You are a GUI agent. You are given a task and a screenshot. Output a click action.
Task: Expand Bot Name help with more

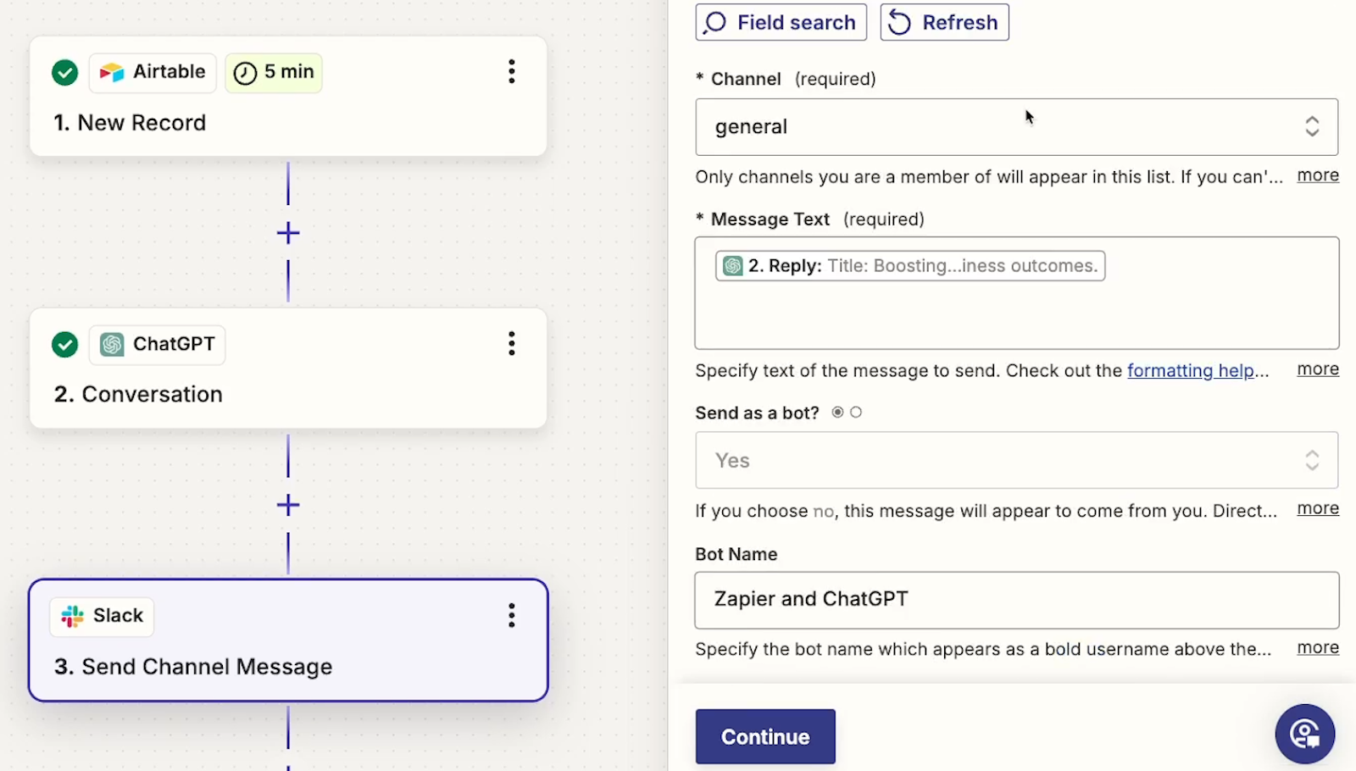1318,647
